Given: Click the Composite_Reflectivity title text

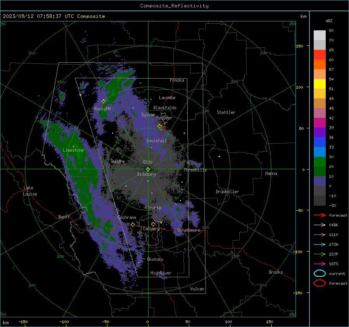Looking at the screenshot, I should (174, 6).
